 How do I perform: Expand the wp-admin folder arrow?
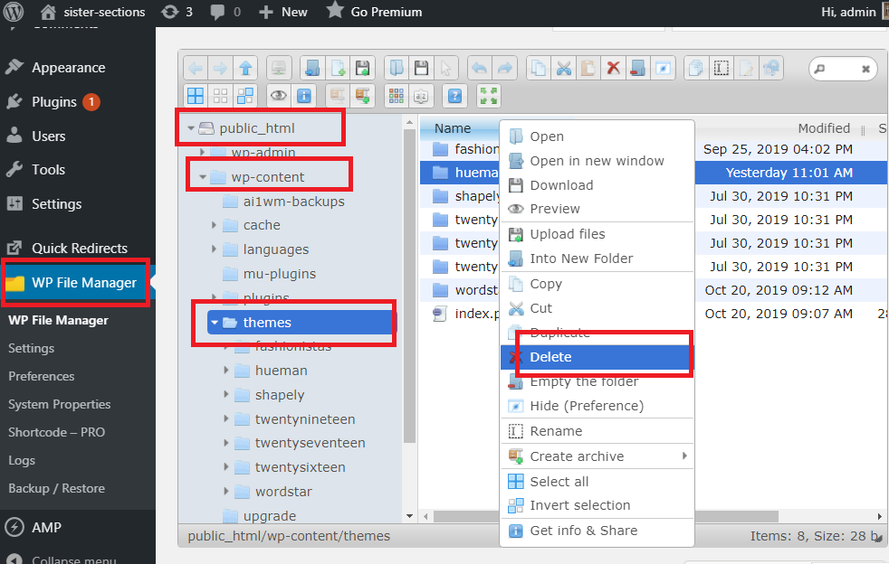tap(203, 153)
